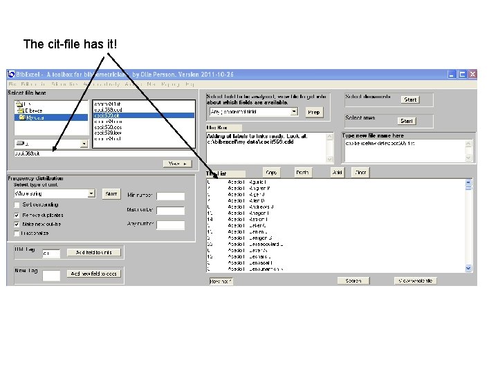Click the BibExcel app icon in title bar
Viewport: 498px width, 373px height.
(x=12, y=74)
